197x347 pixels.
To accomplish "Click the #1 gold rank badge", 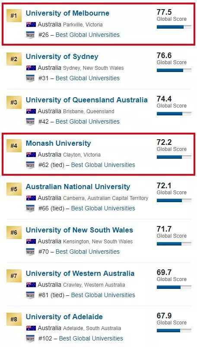I will (x=14, y=16).
